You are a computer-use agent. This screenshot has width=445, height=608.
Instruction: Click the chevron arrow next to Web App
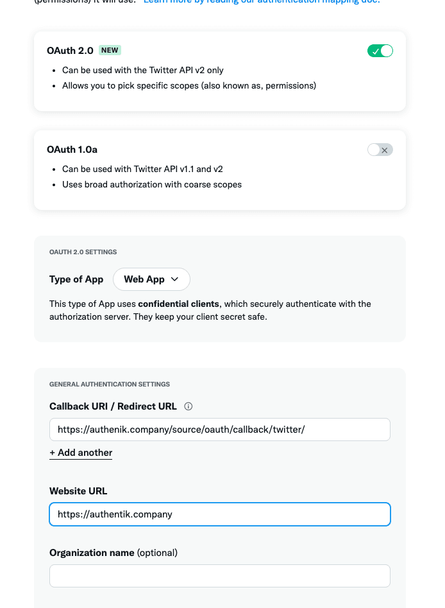coord(175,279)
